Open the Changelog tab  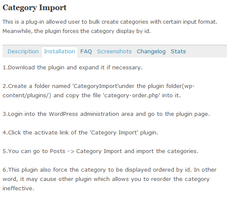click(151, 52)
